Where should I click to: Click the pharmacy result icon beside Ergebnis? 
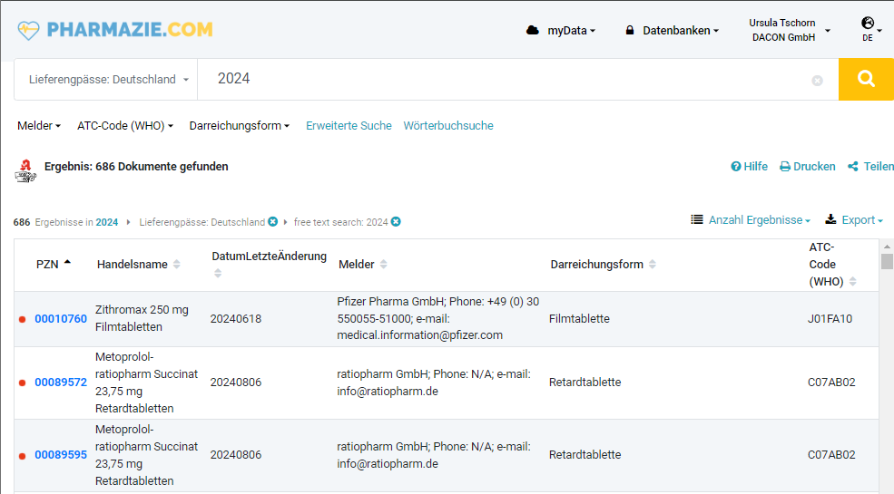point(25,171)
